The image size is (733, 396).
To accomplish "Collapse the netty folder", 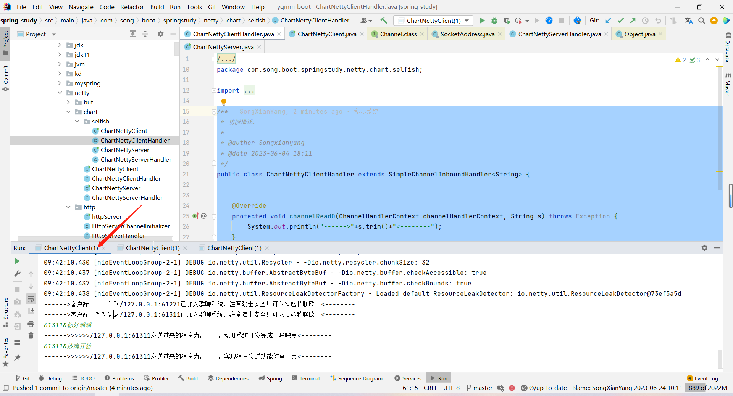I will (x=60, y=93).
